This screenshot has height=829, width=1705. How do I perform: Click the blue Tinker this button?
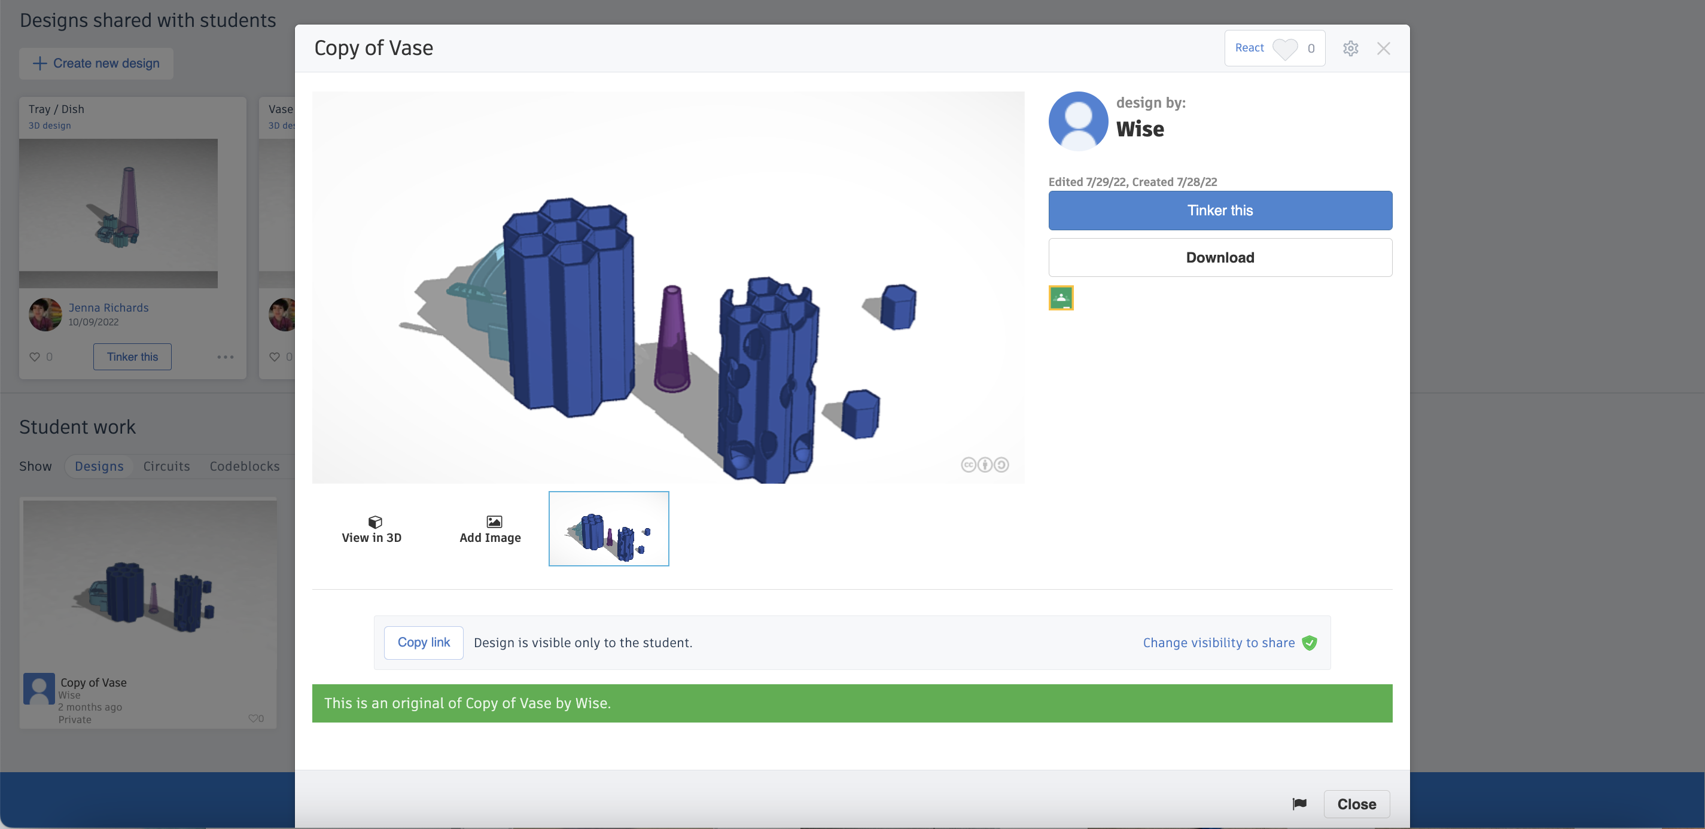tap(1219, 211)
